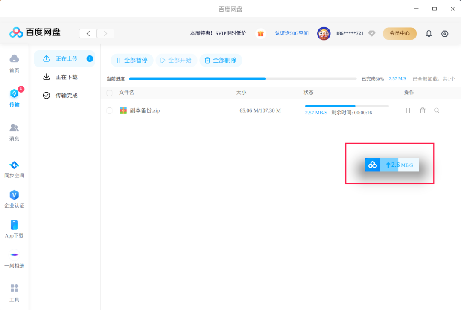Viewport: 461px width, 310px height.
Task: Click the 已完成60% label
Action: click(373, 79)
